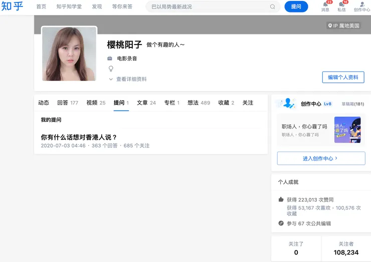Switch to the 视频 25 tab
Viewport: 371px width, 262px height.
pyautogui.click(x=96, y=102)
